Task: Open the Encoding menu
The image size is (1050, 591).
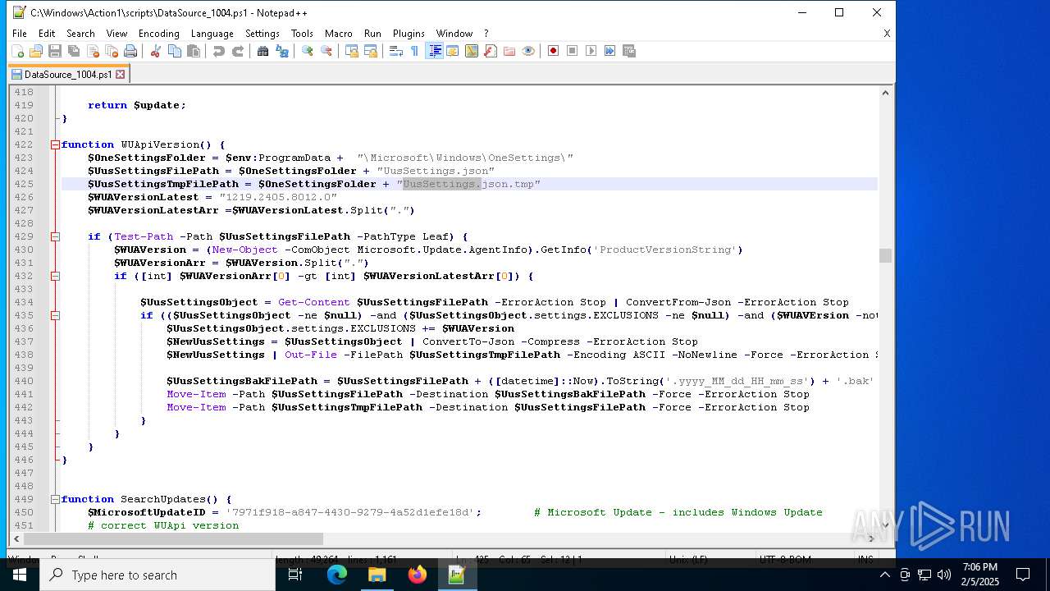Action: [158, 34]
